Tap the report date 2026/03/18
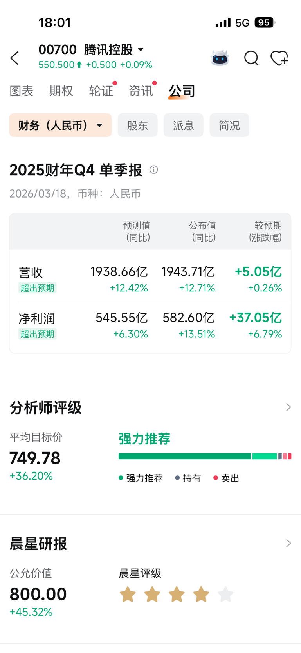301x653 pixels. [x=38, y=194]
